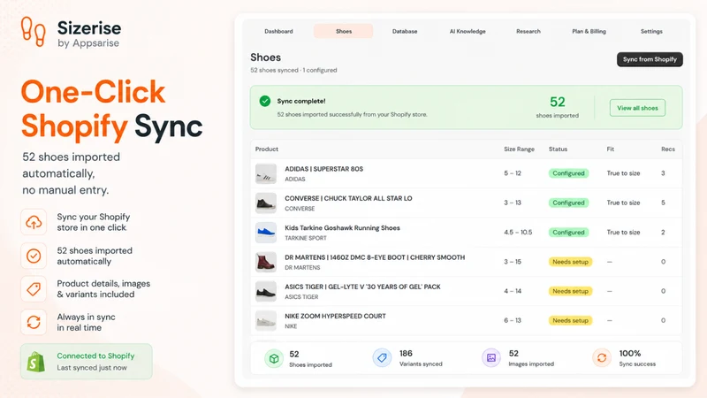Click the Sizerise footprints logo icon

34,32
